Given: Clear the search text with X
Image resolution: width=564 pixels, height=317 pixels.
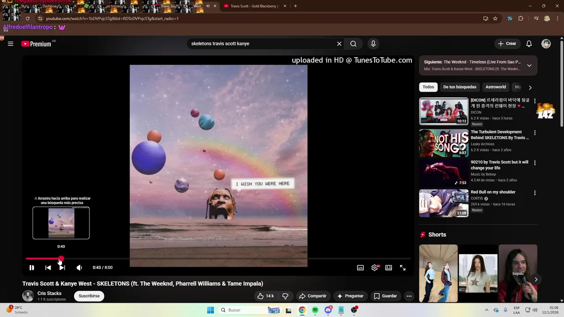Looking at the screenshot, I should [x=339, y=44].
